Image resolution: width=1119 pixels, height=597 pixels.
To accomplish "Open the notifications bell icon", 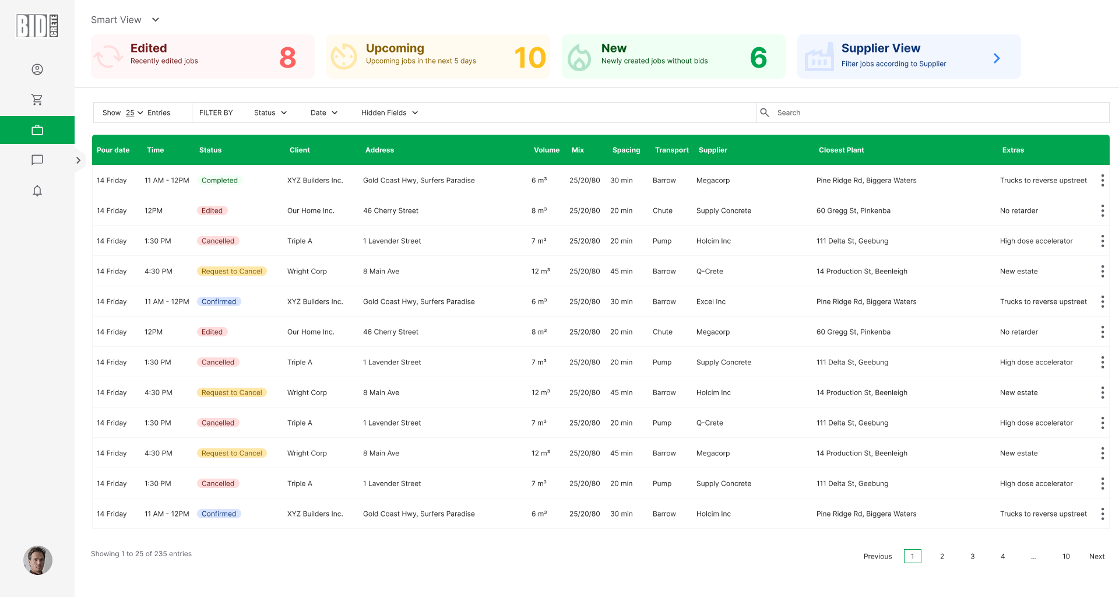I will [37, 191].
